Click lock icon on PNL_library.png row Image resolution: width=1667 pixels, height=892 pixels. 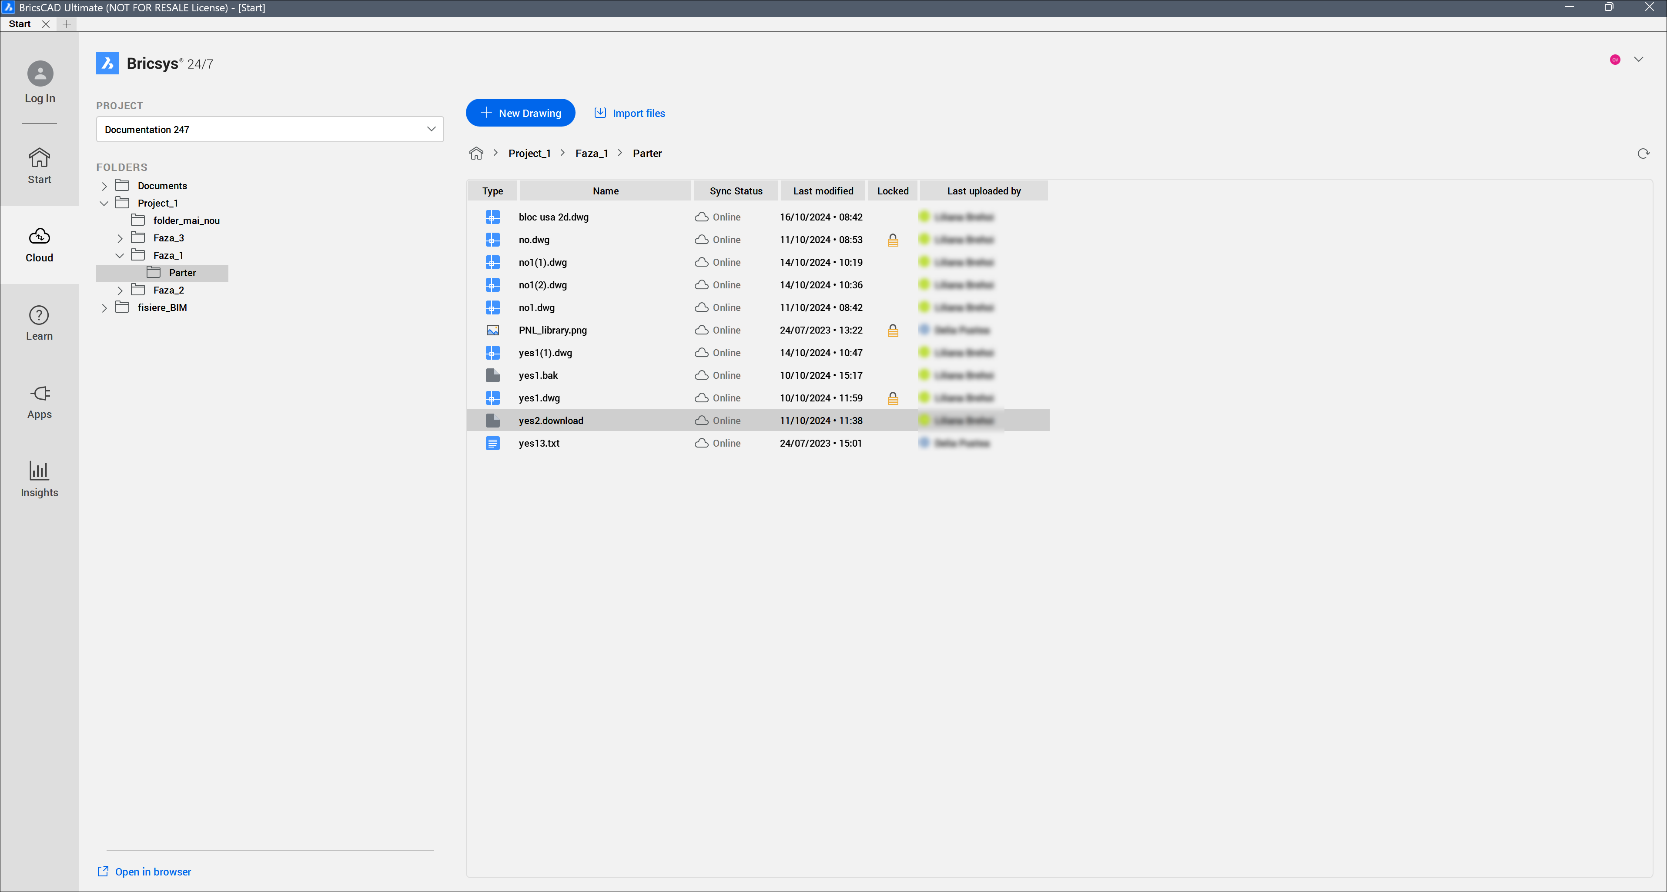click(x=892, y=331)
